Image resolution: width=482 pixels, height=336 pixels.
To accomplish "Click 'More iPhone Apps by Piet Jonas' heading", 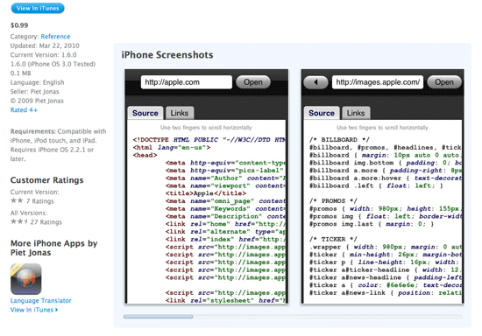I will tap(53, 248).
